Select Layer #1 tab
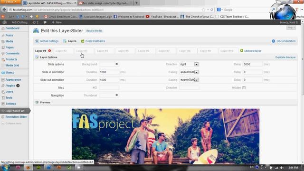The height and width of the screenshot is (171, 304). [x=40, y=51]
